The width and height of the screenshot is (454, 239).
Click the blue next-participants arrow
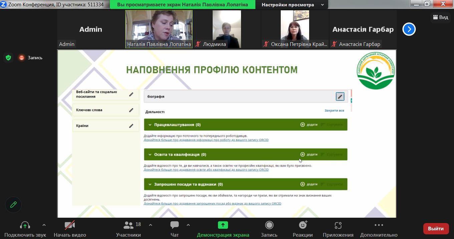pos(409,29)
